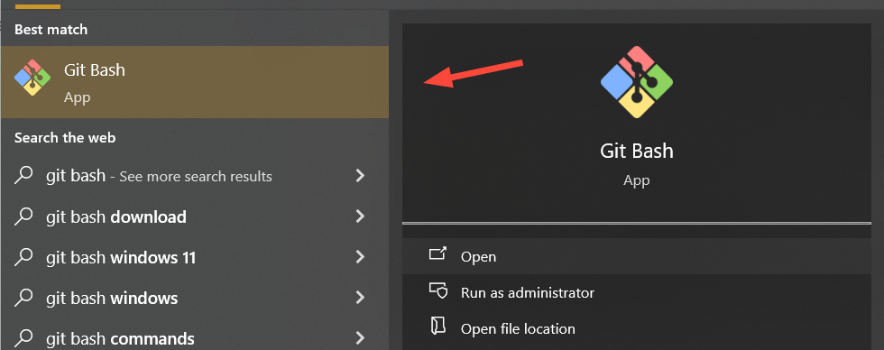884x350 pixels.
Task: Click the Git Bash icon in Best match
Action: point(32,78)
